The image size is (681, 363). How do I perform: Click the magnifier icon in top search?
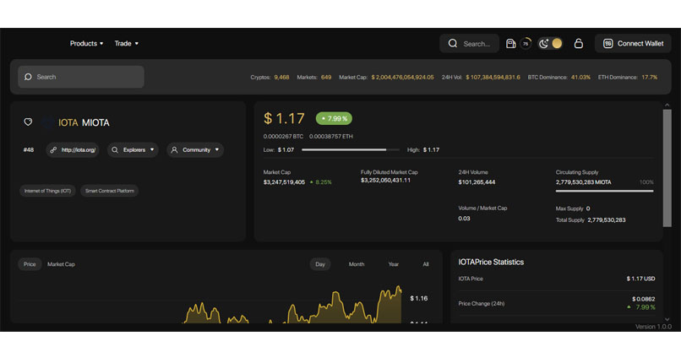[x=453, y=43]
